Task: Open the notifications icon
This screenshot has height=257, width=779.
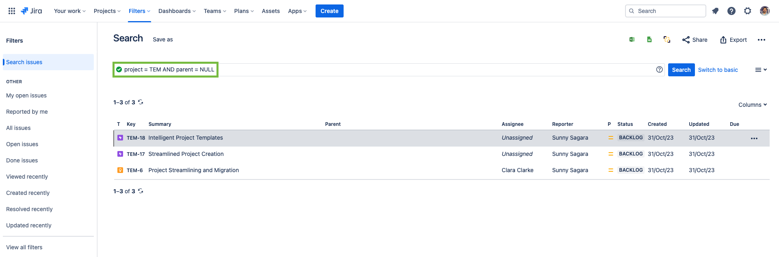Action: pos(715,11)
